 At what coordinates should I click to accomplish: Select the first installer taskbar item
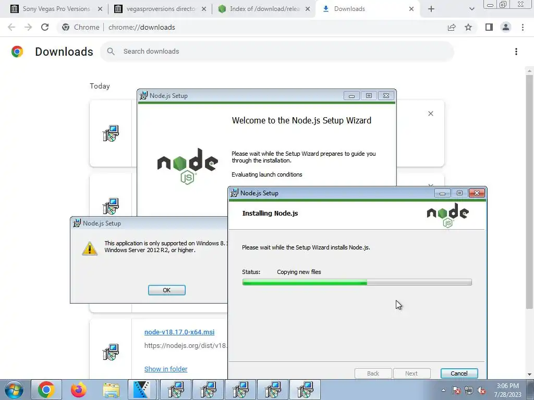(176, 390)
